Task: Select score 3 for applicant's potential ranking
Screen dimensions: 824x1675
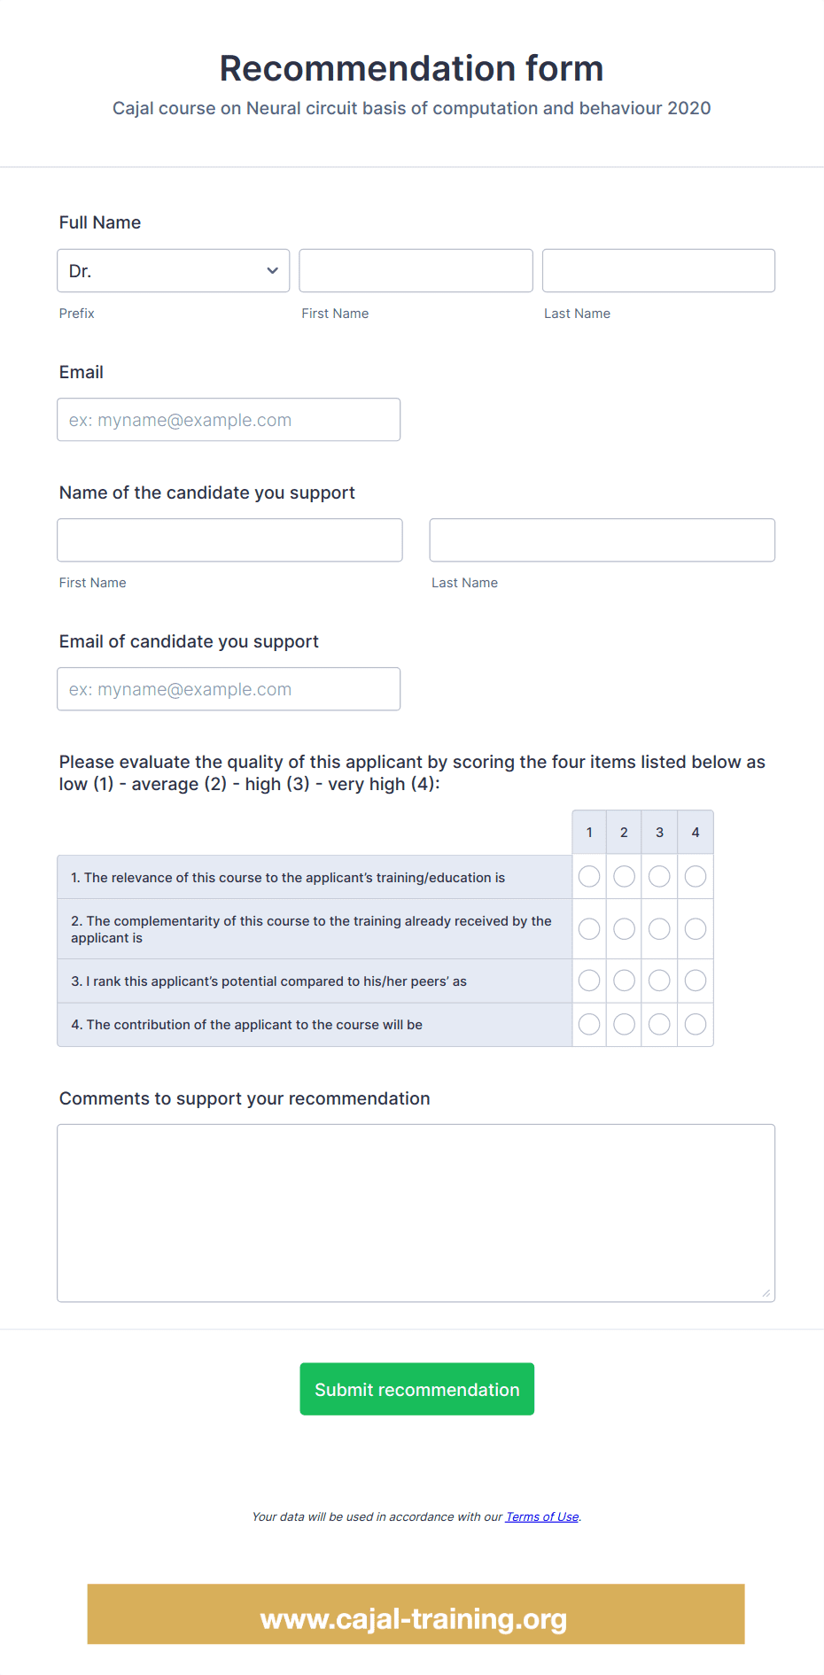Action: coord(659,980)
